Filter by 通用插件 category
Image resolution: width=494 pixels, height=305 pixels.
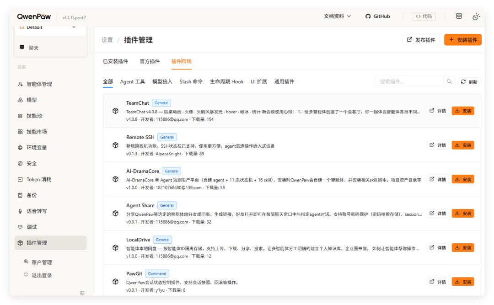(284, 81)
